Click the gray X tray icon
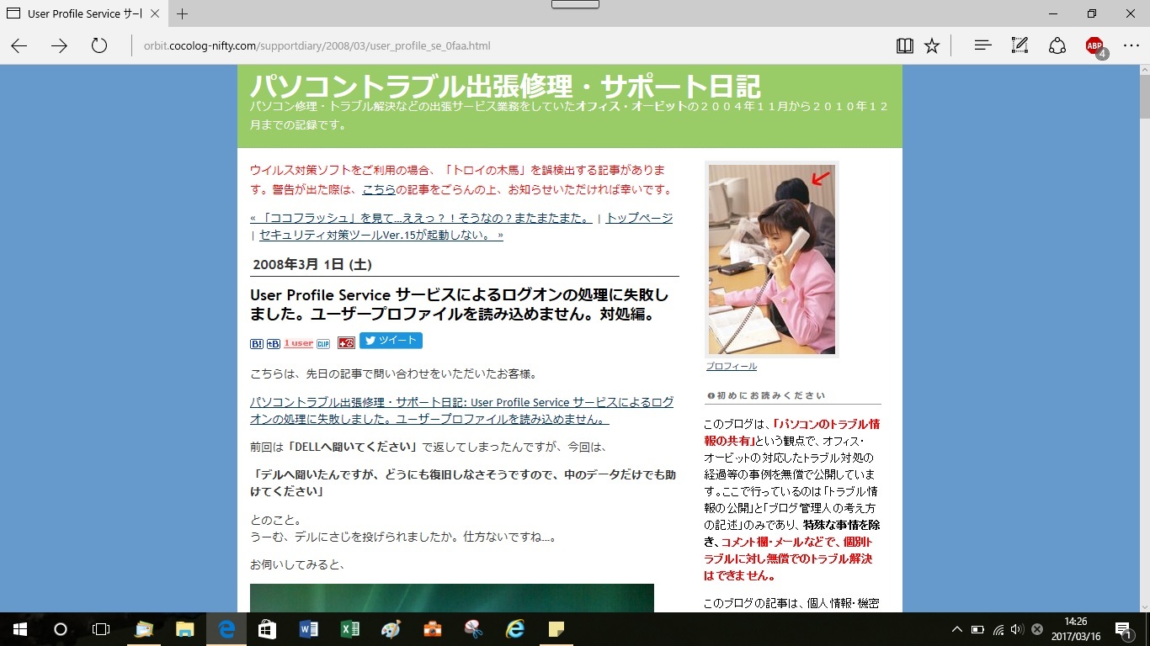 click(x=1038, y=629)
